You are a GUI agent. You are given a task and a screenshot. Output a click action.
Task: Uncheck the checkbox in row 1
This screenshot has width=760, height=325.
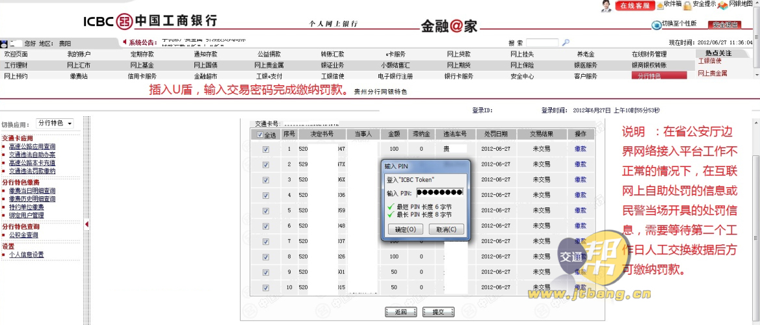pos(266,149)
